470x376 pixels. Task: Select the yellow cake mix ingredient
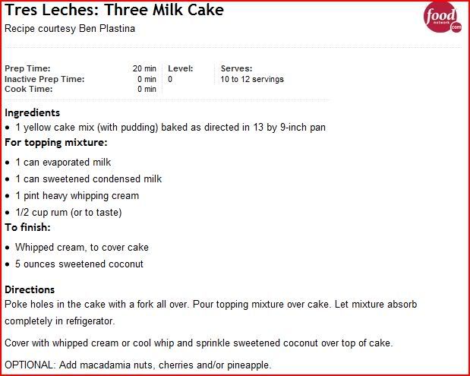tap(170, 127)
